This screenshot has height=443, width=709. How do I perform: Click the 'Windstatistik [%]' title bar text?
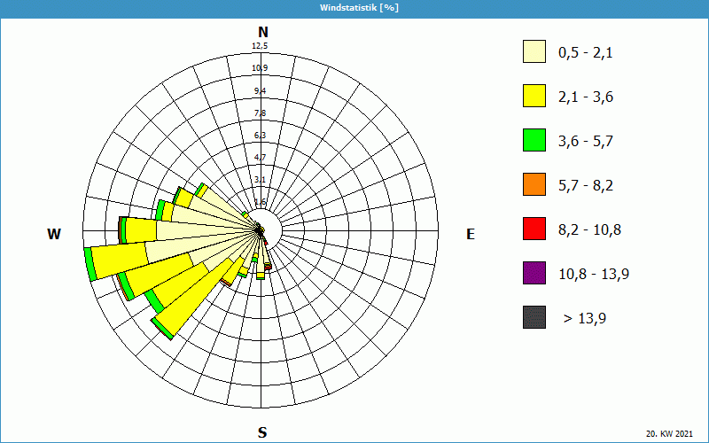click(359, 8)
